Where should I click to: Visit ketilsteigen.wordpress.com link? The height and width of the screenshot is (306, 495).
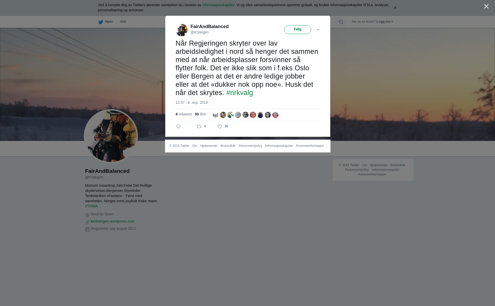pos(112,221)
